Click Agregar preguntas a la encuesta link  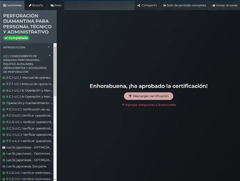pos(149,104)
